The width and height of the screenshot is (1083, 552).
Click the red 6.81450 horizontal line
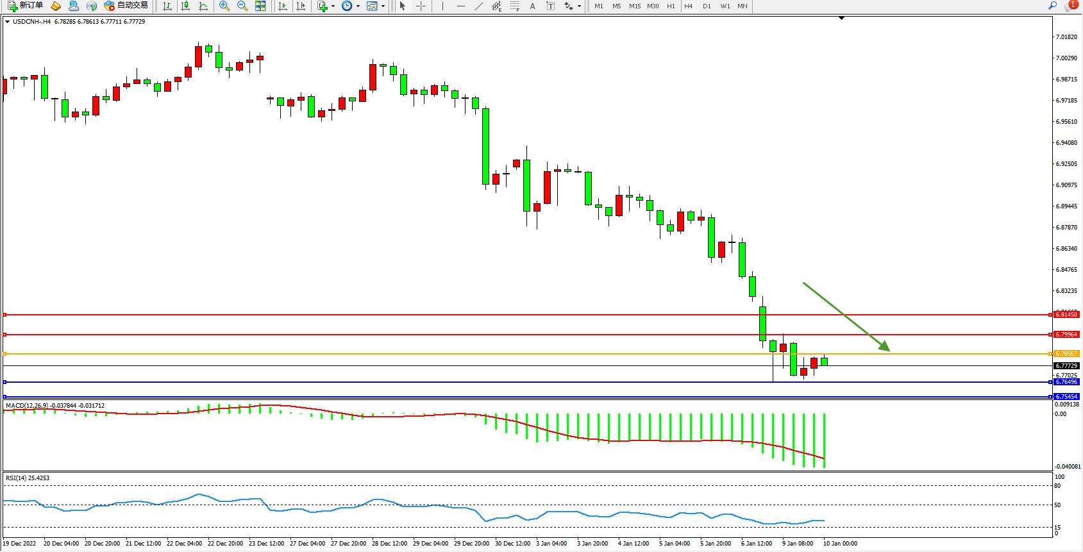[x=513, y=315]
